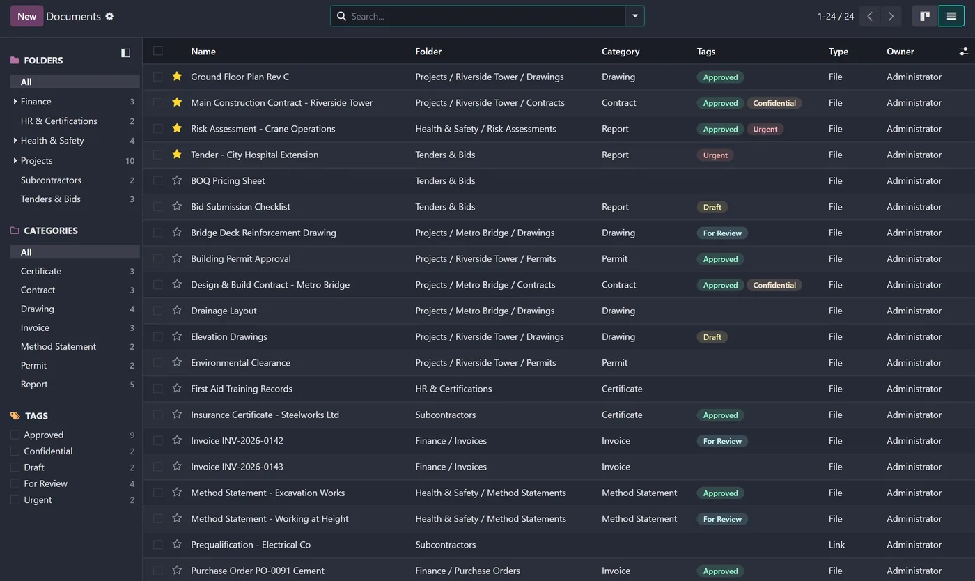Star the BOQ Pricing Sheet document
The image size is (975, 581).
point(177,180)
